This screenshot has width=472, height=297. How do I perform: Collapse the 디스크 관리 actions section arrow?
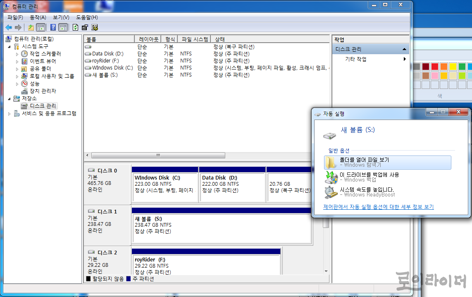point(404,49)
